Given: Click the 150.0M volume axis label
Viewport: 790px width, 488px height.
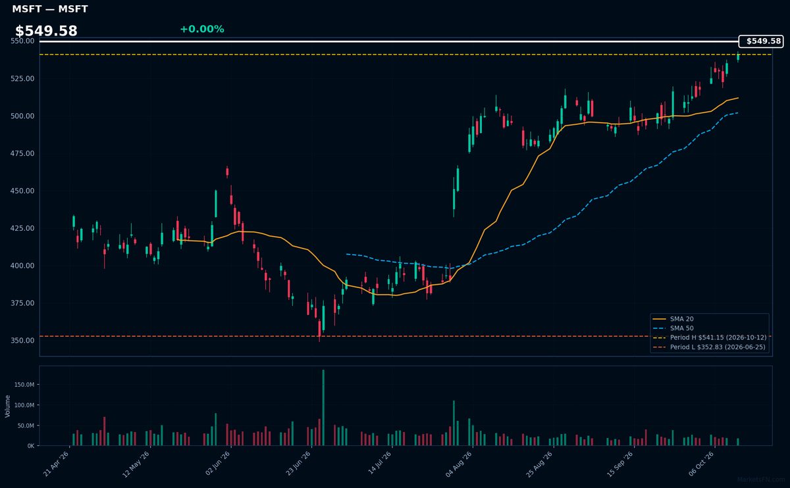Looking at the screenshot, I should (x=24, y=385).
